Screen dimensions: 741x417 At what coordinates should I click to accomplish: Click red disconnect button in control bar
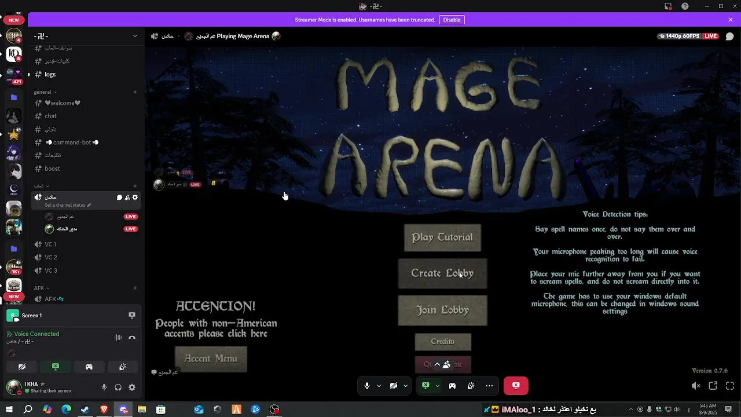coord(516,386)
